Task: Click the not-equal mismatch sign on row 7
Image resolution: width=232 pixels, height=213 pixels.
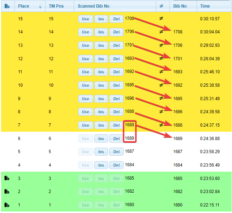Action: tap(162, 125)
